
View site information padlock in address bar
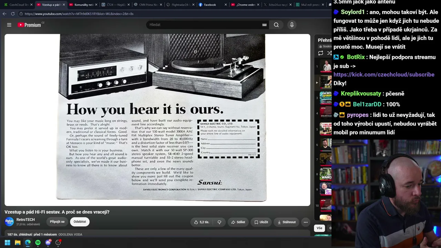[x=21, y=14]
